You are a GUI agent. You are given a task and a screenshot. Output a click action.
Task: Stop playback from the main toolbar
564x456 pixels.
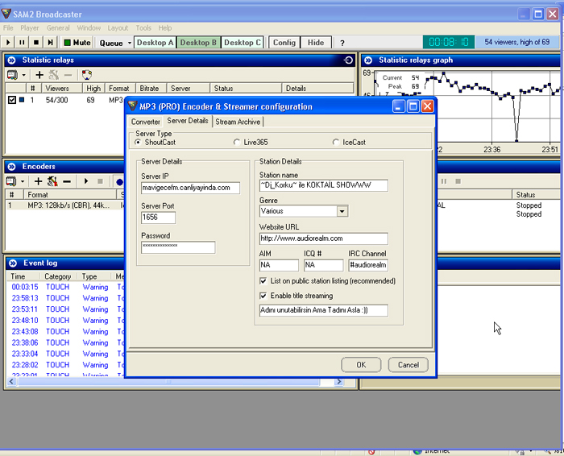click(x=36, y=43)
